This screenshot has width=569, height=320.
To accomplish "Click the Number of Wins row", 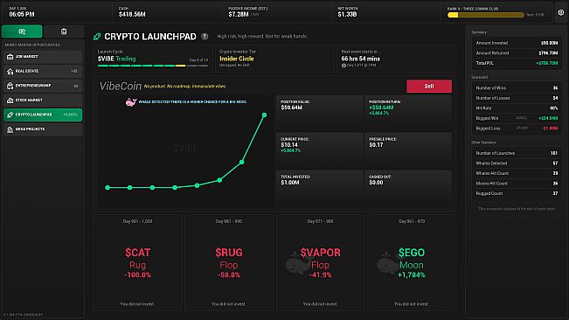I will [x=517, y=87].
